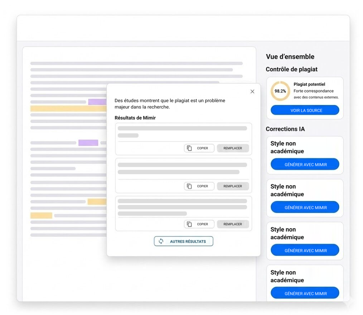Click 'Forte correspondance' description text

pyautogui.click(x=314, y=91)
